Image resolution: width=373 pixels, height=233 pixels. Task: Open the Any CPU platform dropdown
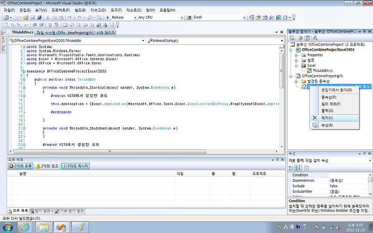pyautogui.click(x=182, y=18)
